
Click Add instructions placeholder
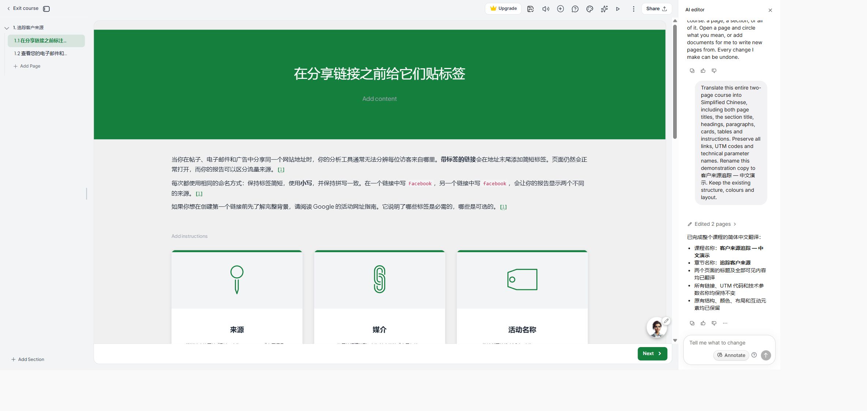(x=189, y=236)
